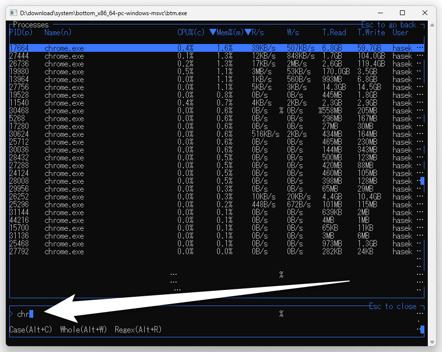Screen dimensions: 442x352
Task: Sort processes by Name(n) column header
Action: [x=58, y=32]
